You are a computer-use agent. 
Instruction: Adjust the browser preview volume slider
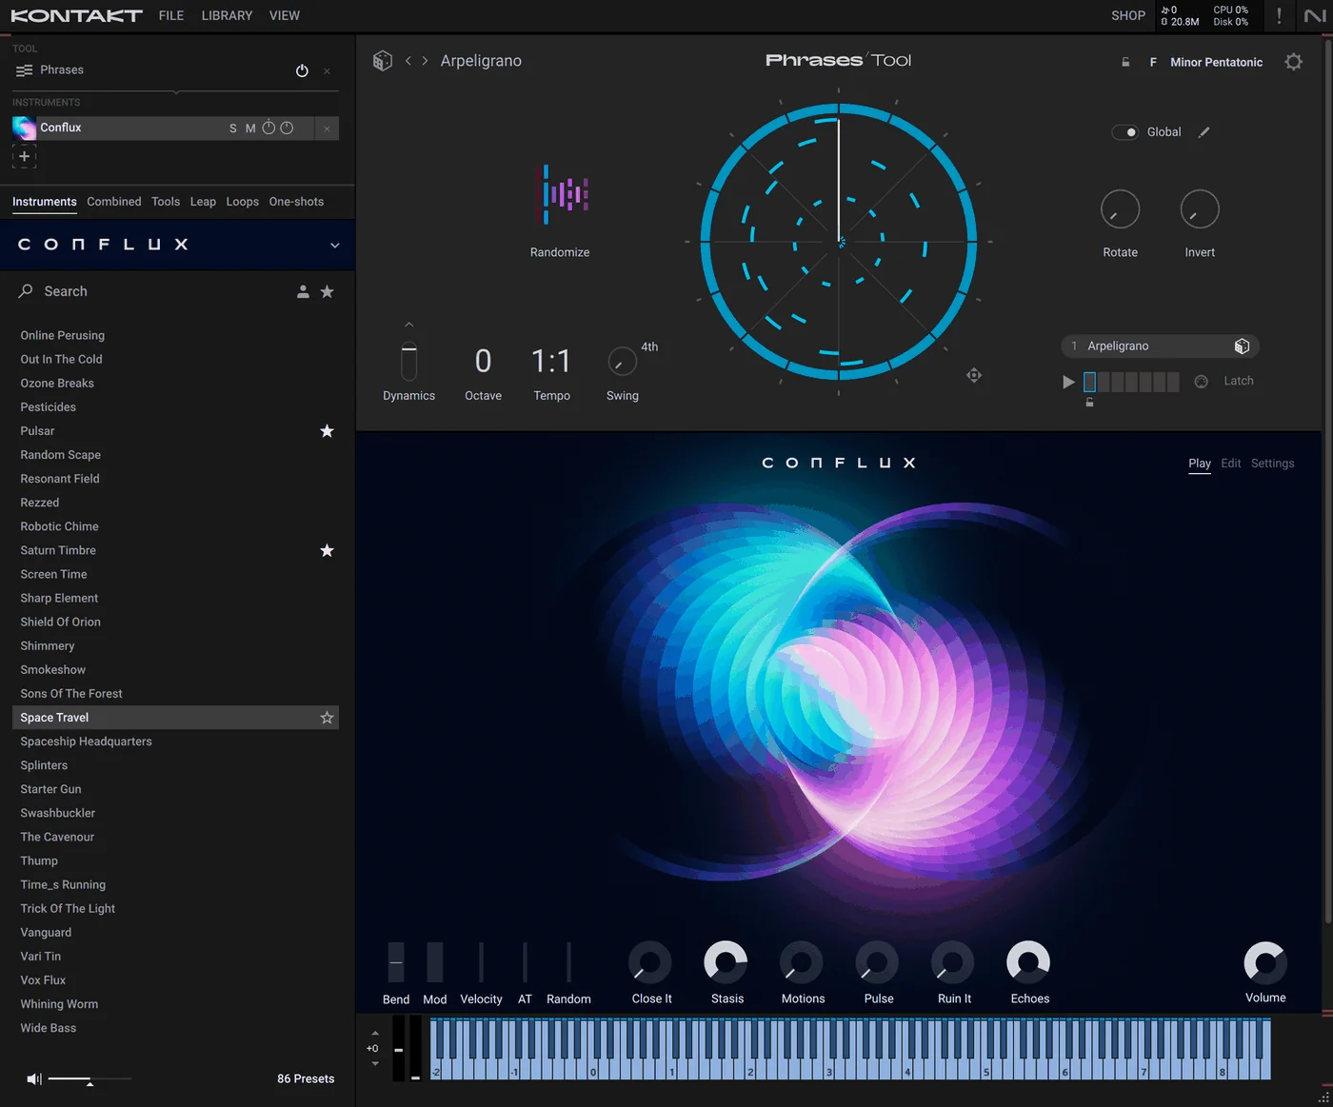click(90, 1079)
